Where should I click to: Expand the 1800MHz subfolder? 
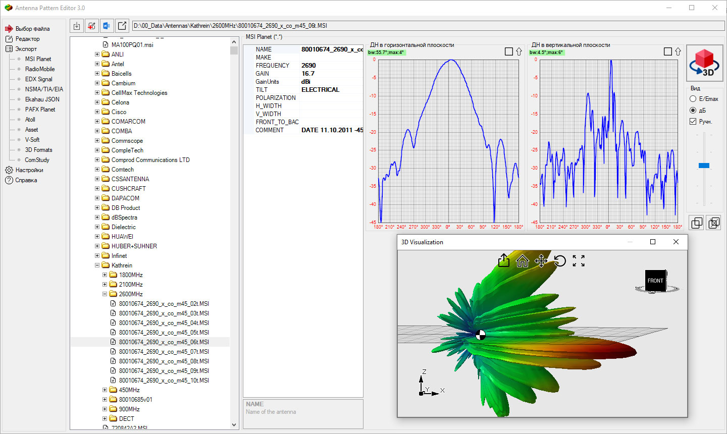click(x=105, y=275)
